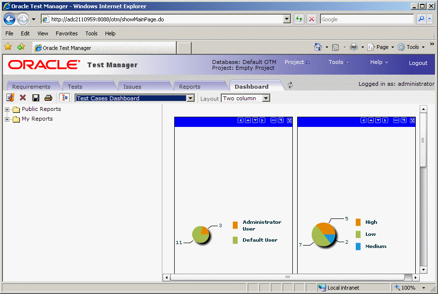Open the Help dropdown in Oracle header

click(379, 62)
